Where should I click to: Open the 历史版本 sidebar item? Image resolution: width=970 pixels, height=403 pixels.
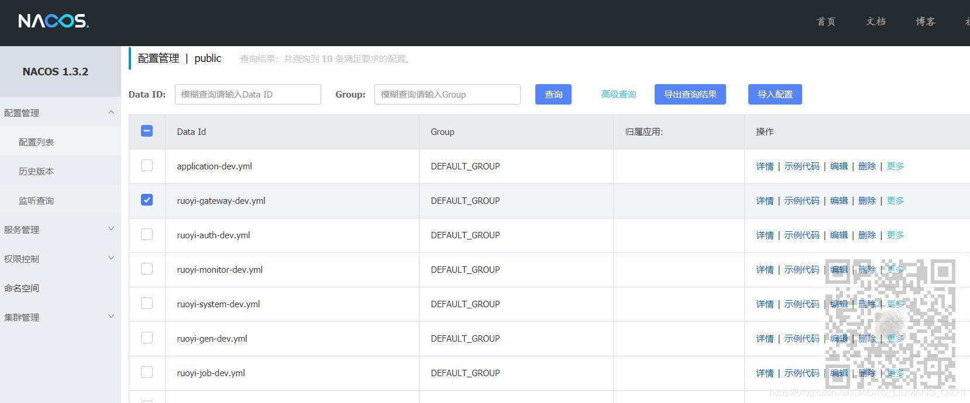60,171
